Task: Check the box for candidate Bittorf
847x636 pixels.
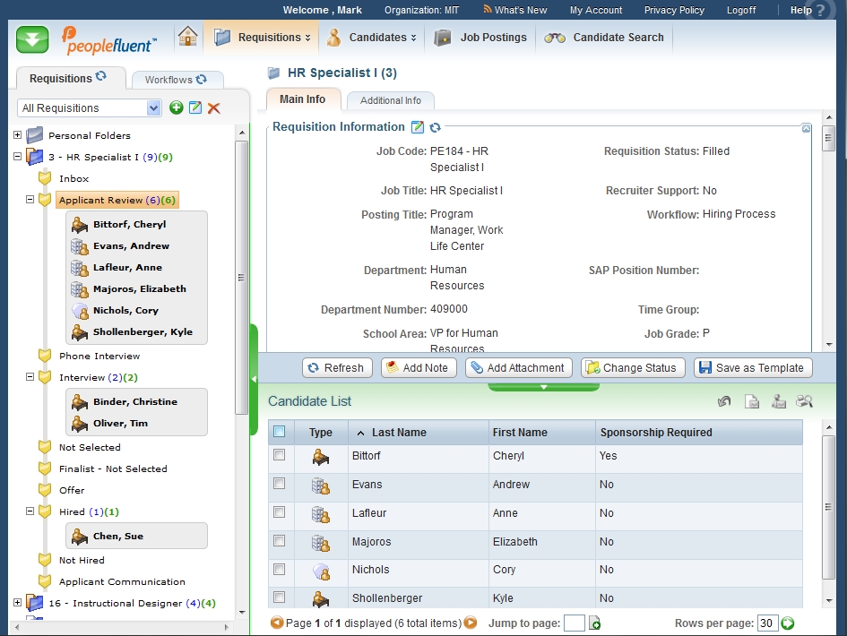Action: pyautogui.click(x=280, y=455)
